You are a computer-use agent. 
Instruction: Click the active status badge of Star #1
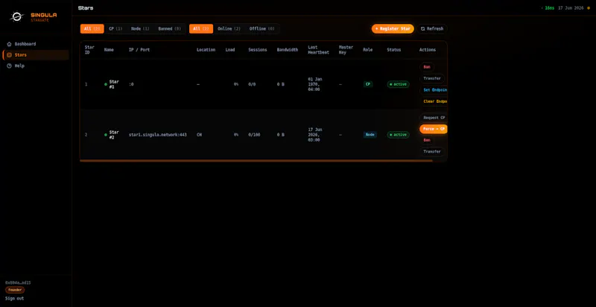click(398, 84)
